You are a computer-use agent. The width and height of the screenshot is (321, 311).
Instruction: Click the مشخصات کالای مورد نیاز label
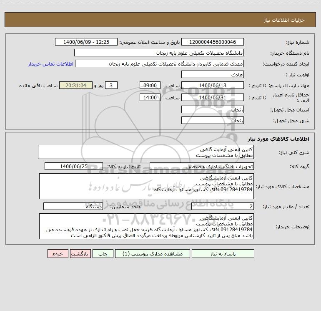pyautogui.click(x=283, y=187)
